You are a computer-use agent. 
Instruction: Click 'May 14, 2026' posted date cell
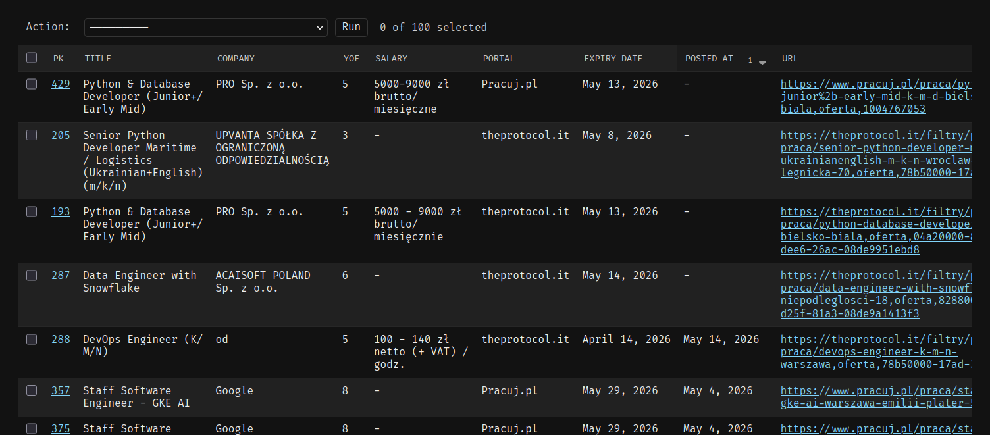[721, 339]
